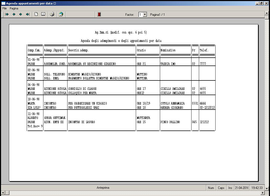The height and width of the screenshot is (196, 270).
Task: Select the Nominativo column header
Action: click(x=168, y=50)
